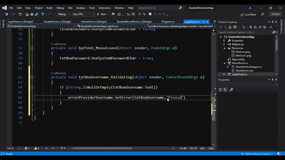The width and height of the screenshot is (285, 160).
Task: Click the user account avatar icon
Action: [250, 8]
